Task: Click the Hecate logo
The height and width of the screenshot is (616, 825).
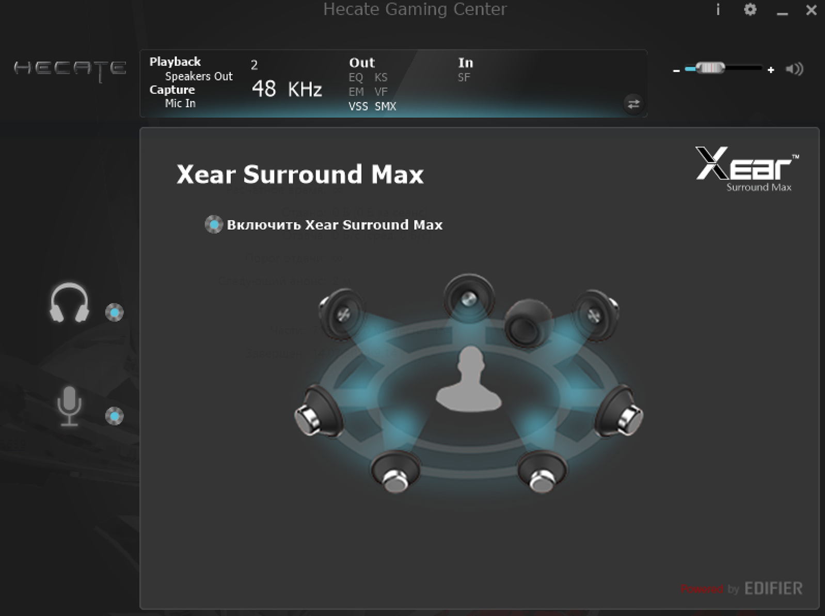Action: coord(70,70)
